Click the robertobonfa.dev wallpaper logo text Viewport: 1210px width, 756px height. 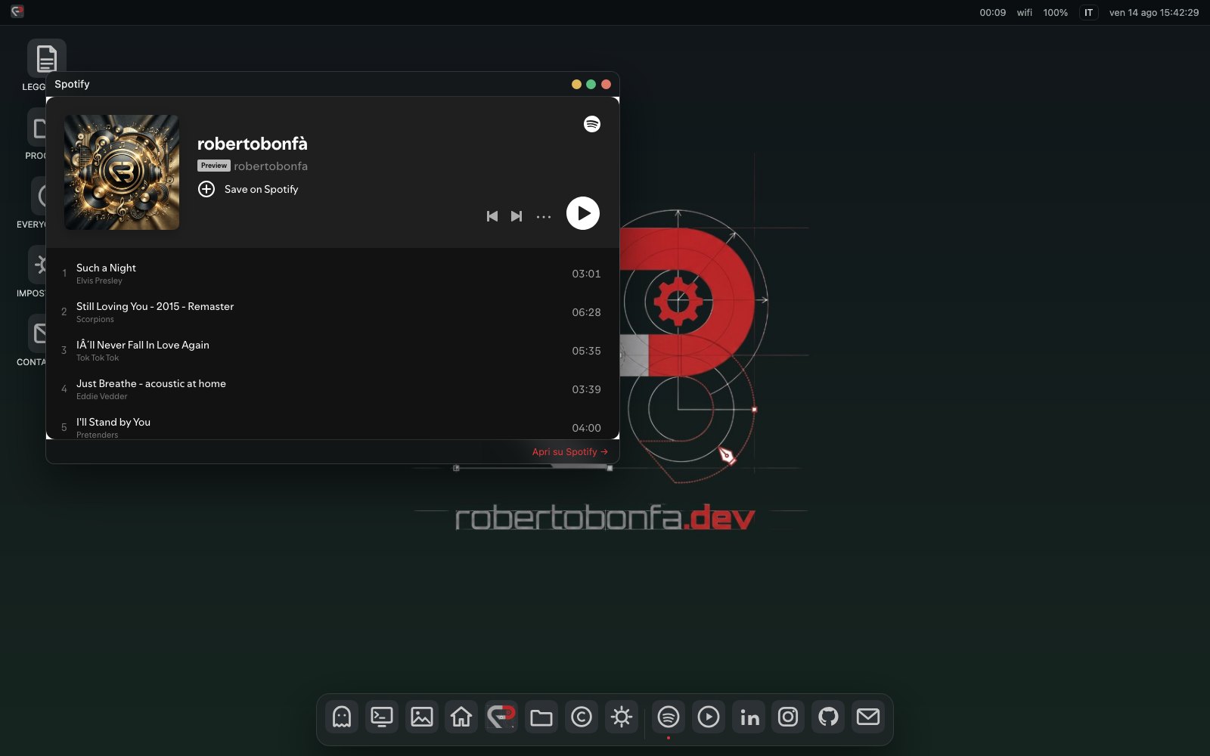tap(605, 518)
